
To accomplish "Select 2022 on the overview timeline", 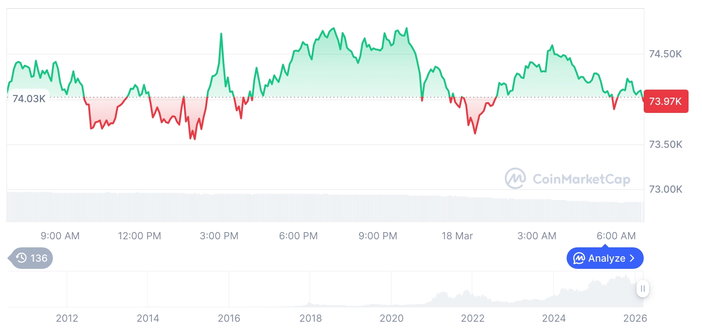I will click(472, 319).
